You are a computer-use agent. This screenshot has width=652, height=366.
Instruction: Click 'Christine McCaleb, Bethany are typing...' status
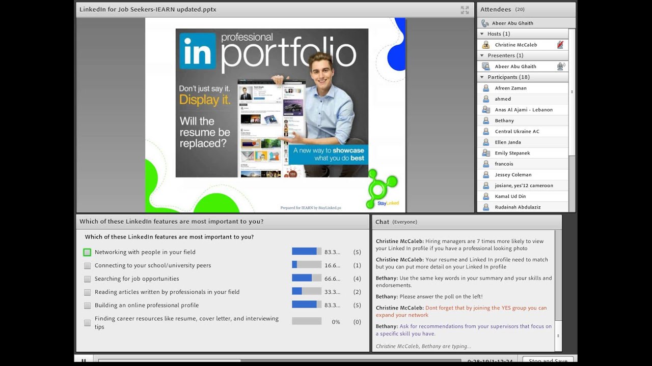[x=423, y=346]
